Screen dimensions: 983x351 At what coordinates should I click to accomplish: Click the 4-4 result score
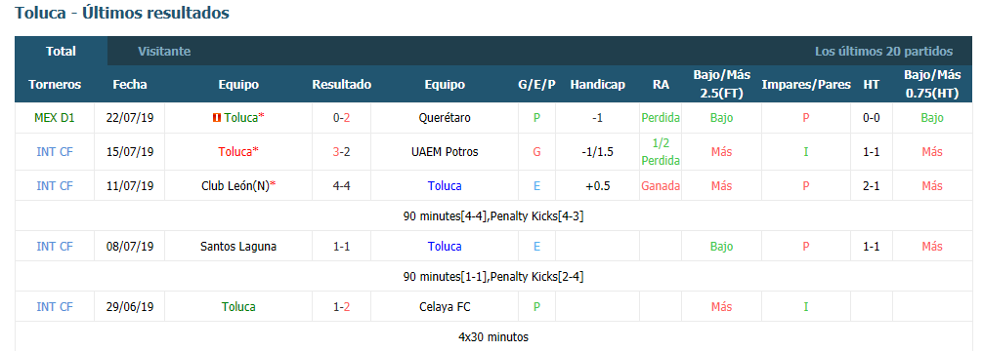click(x=342, y=186)
